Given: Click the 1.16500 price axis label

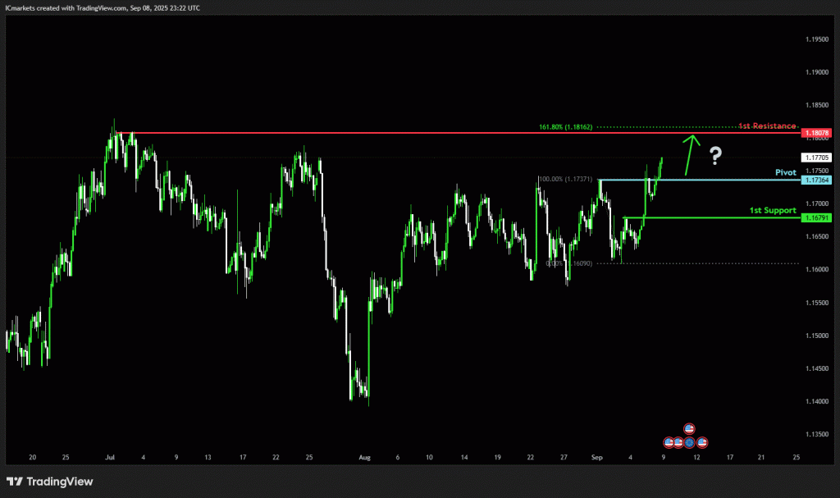Looking at the screenshot, I should point(817,236).
